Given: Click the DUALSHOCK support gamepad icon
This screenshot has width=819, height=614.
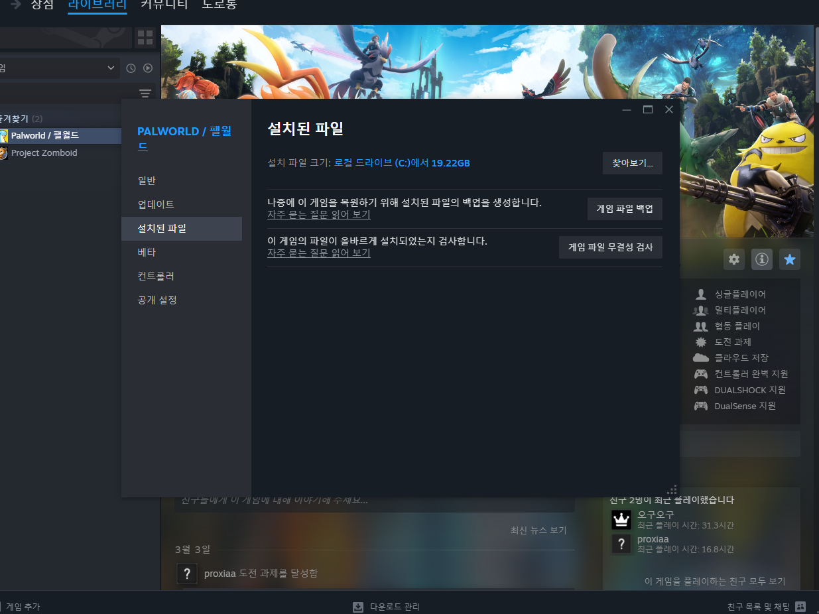Looking at the screenshot, I should click(701, 390).
